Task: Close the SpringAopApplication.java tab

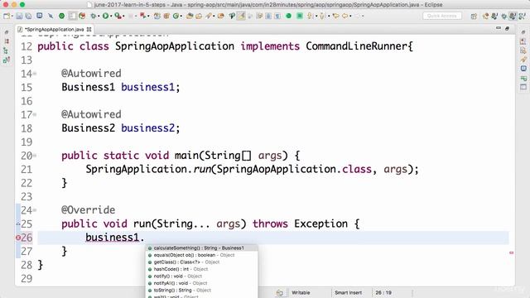Action: [89, 30]
